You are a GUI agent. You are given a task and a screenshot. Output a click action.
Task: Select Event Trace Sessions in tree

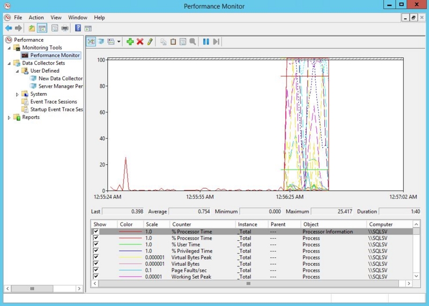click(x=53, y=102)
